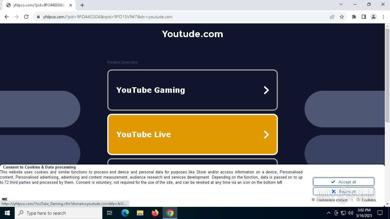Screen dimensions: 390x219
Task: Open the volume tray icon
Action: [x=351, y=213]
